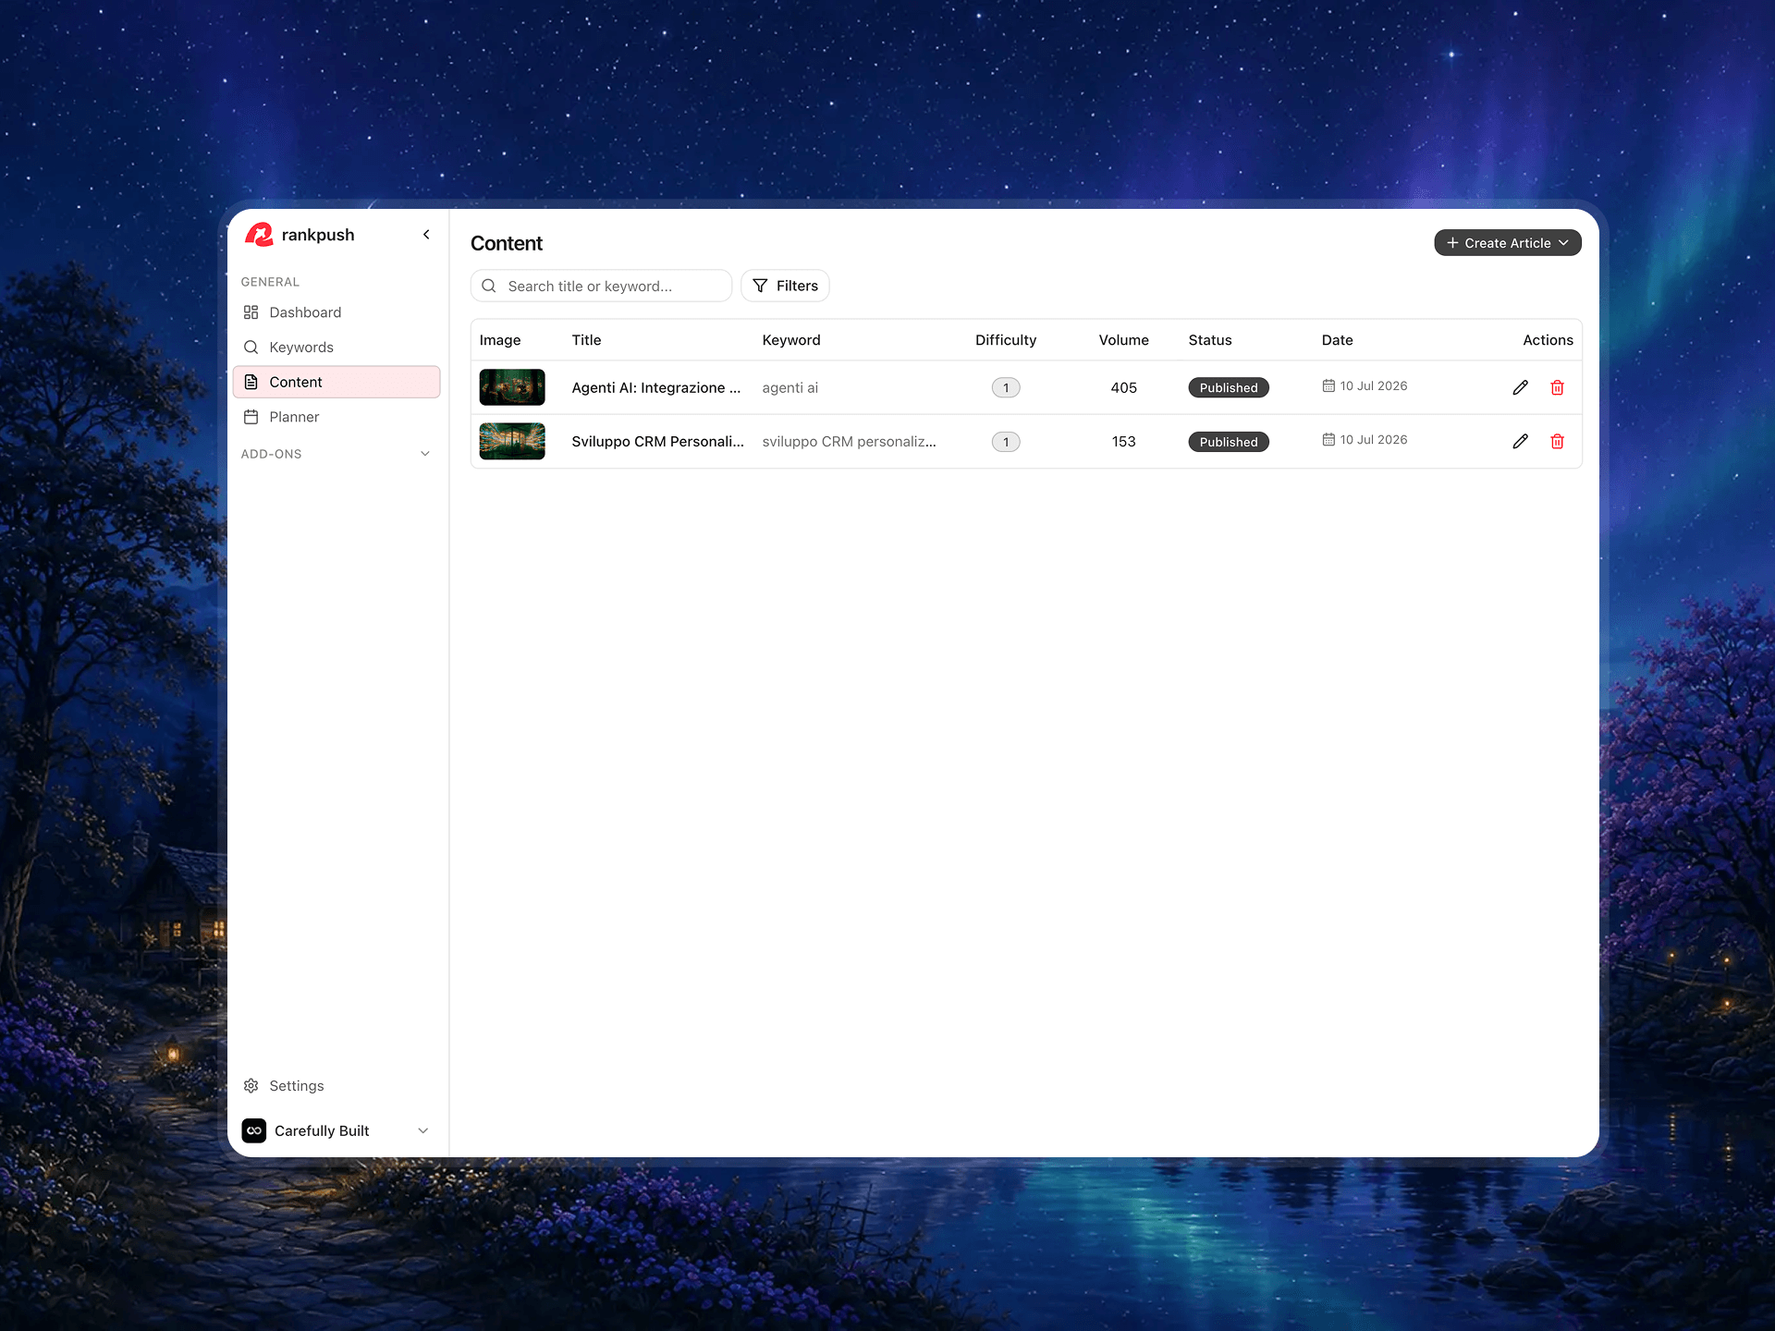This screenshot has height=1331, width=1775.
Task: Open the Sviluppo CRM article thumbnail
Action: click(x=512, y=442)
